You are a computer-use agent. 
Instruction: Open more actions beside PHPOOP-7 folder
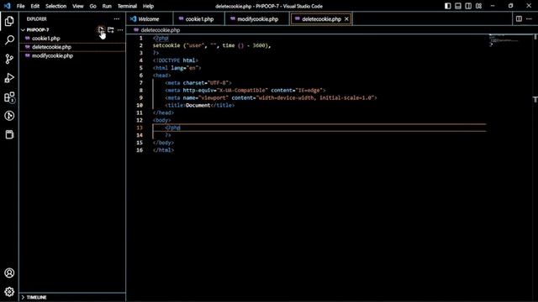(120, 30)
